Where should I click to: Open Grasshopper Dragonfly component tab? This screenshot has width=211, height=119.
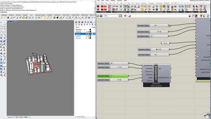pyautogui.click(x=166, y=3)
